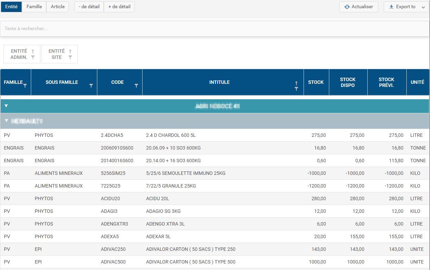Open filter for SOUS FAMILLE column
Image resolution: width=430 pixels, height=270 pixels.
coord(91,86)
